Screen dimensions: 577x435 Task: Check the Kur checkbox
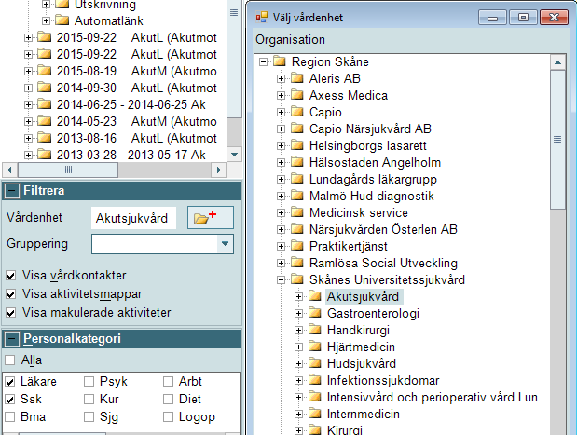pyautogui.click(x=89, y=400)
